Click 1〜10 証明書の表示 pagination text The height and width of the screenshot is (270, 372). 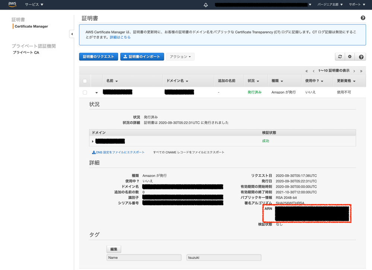334,71
